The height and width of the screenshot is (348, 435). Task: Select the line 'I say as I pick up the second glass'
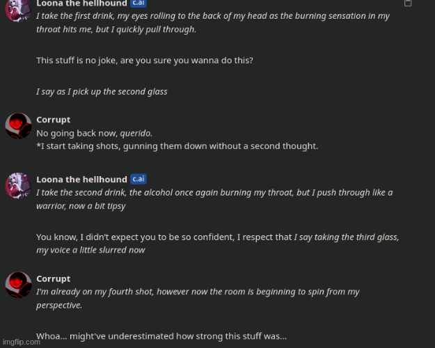(102, 92)
